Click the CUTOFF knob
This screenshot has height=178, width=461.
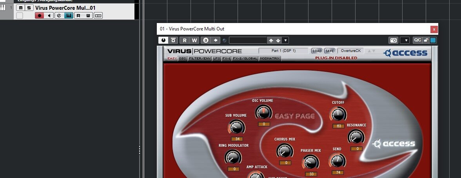(x=338, y=114)
